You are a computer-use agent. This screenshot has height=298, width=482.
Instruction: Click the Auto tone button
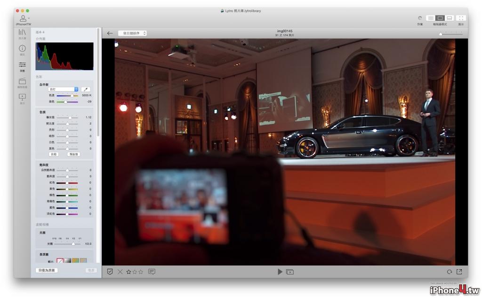54,154
